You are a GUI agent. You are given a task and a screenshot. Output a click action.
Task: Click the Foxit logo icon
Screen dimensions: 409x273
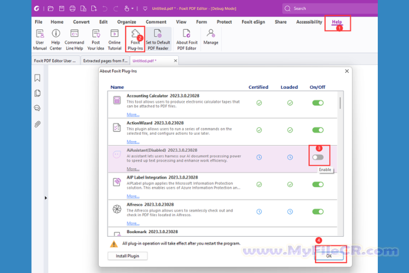(x=37, y=9)
